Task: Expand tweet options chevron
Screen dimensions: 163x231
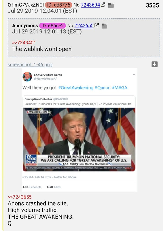Action: tap(134, 75)
